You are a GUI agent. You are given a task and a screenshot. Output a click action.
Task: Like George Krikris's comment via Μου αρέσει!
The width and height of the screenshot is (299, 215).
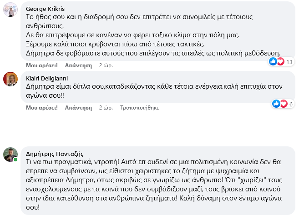[41, 65]
